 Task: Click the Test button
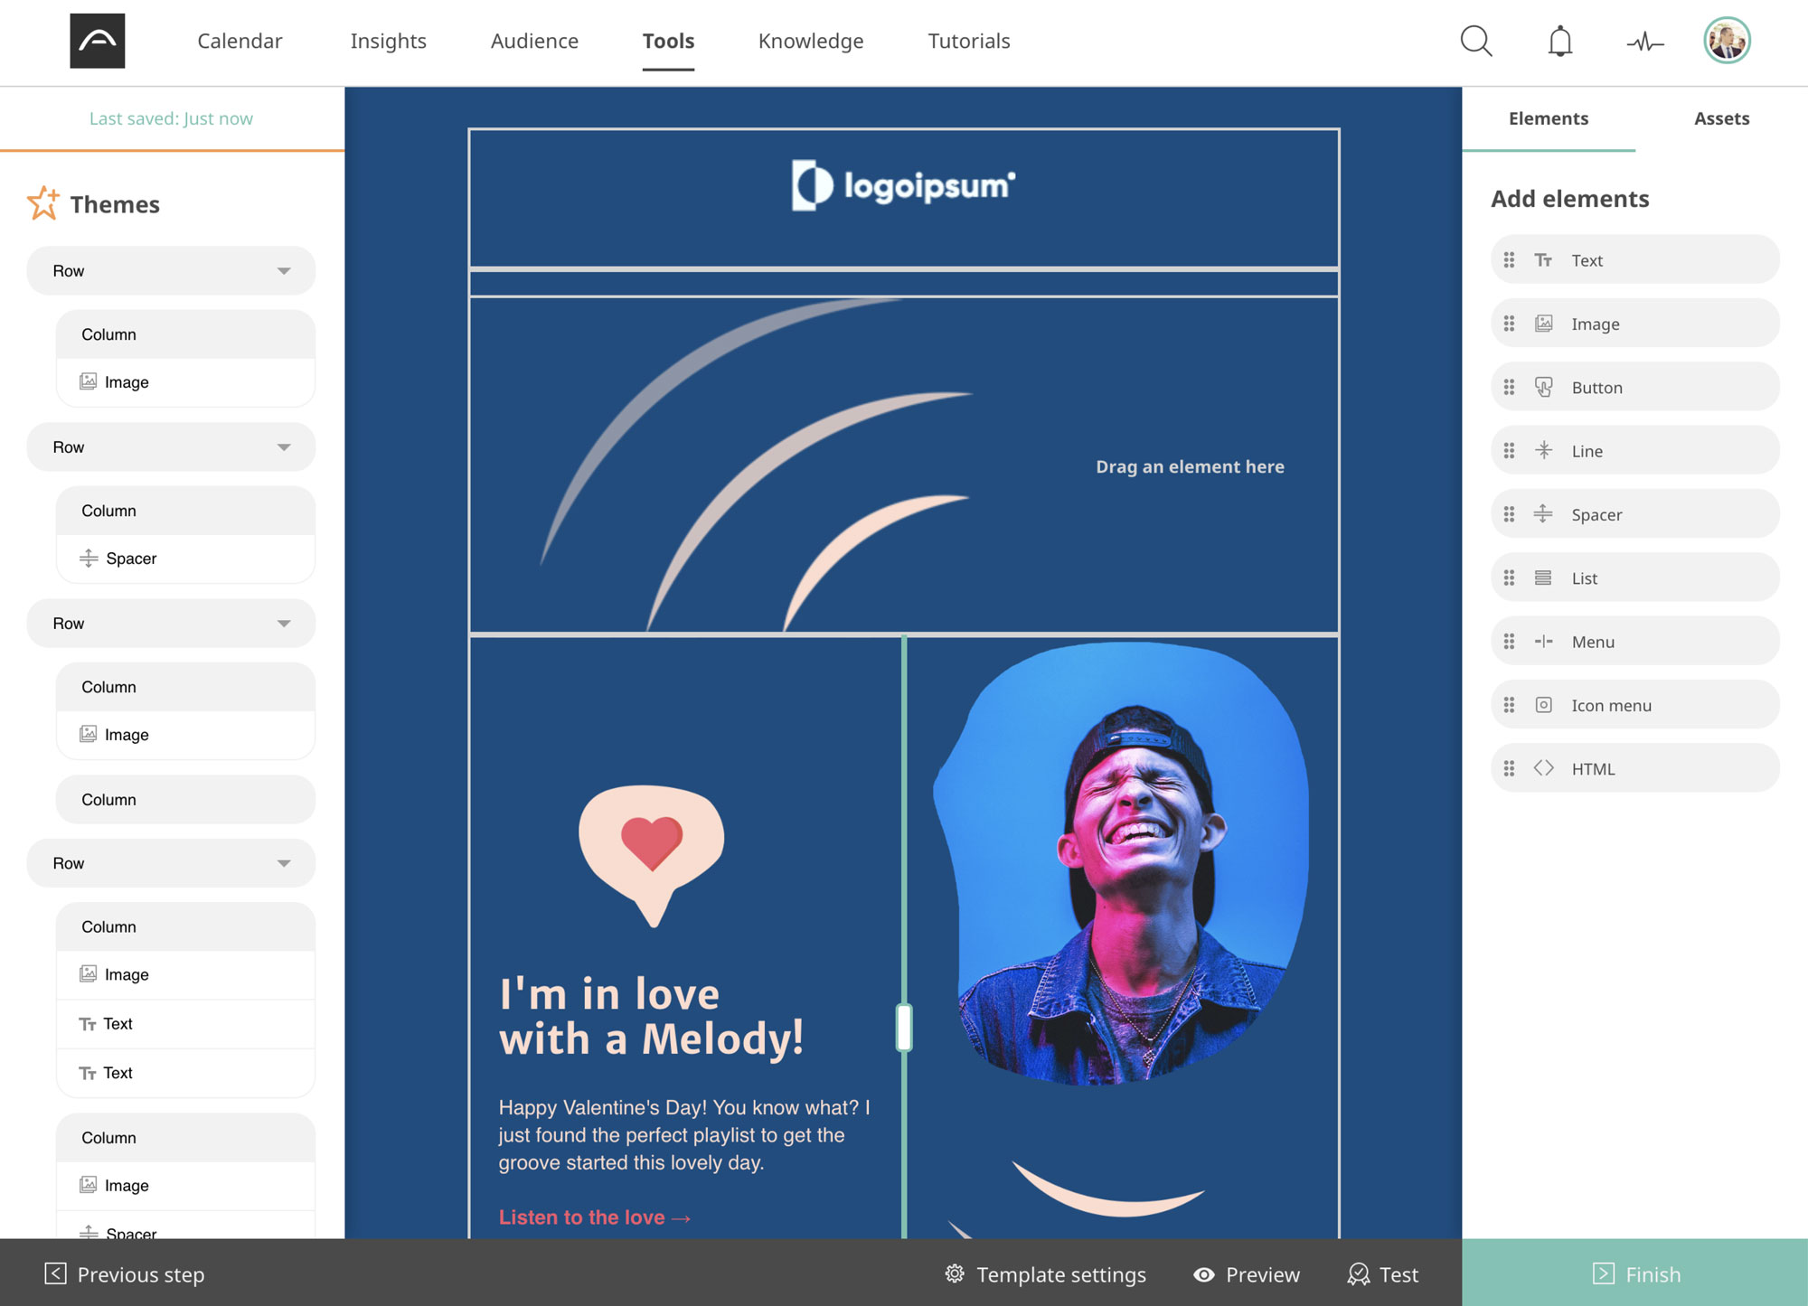click(x=1383, y=1273)
